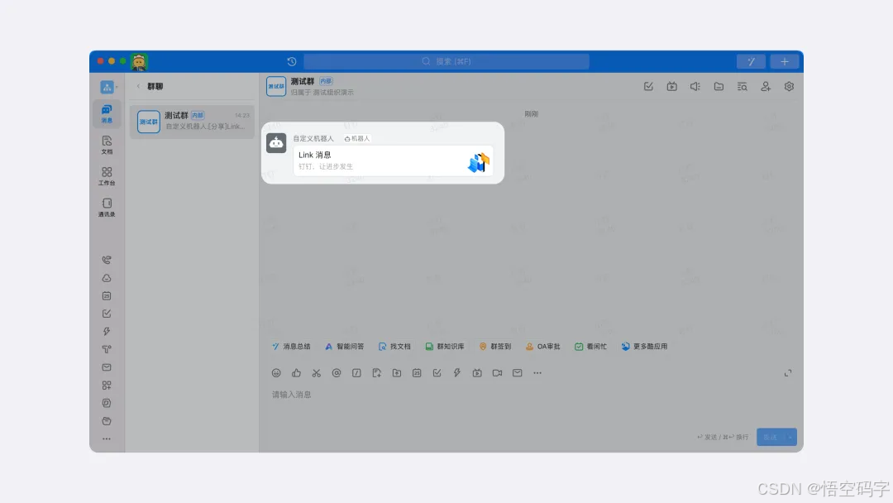Viewport: 893px width, 503px height.
Task: Click the 发送 send button
Action: click(x=771, y=437)
